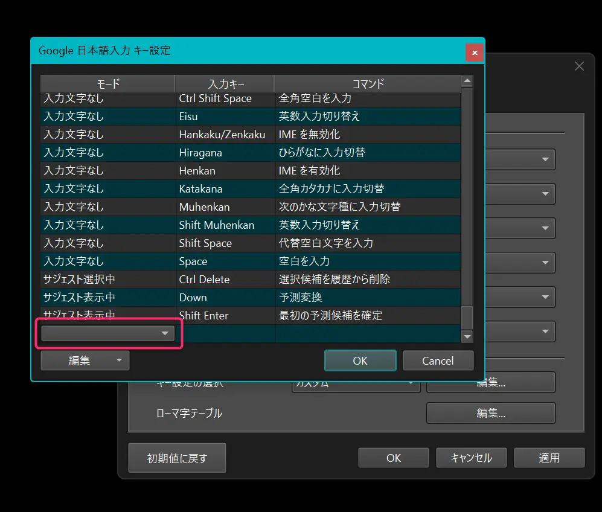
Task: Click the 全角カタカナに入力切替 command cell
Action: click(x=368, y=189)
